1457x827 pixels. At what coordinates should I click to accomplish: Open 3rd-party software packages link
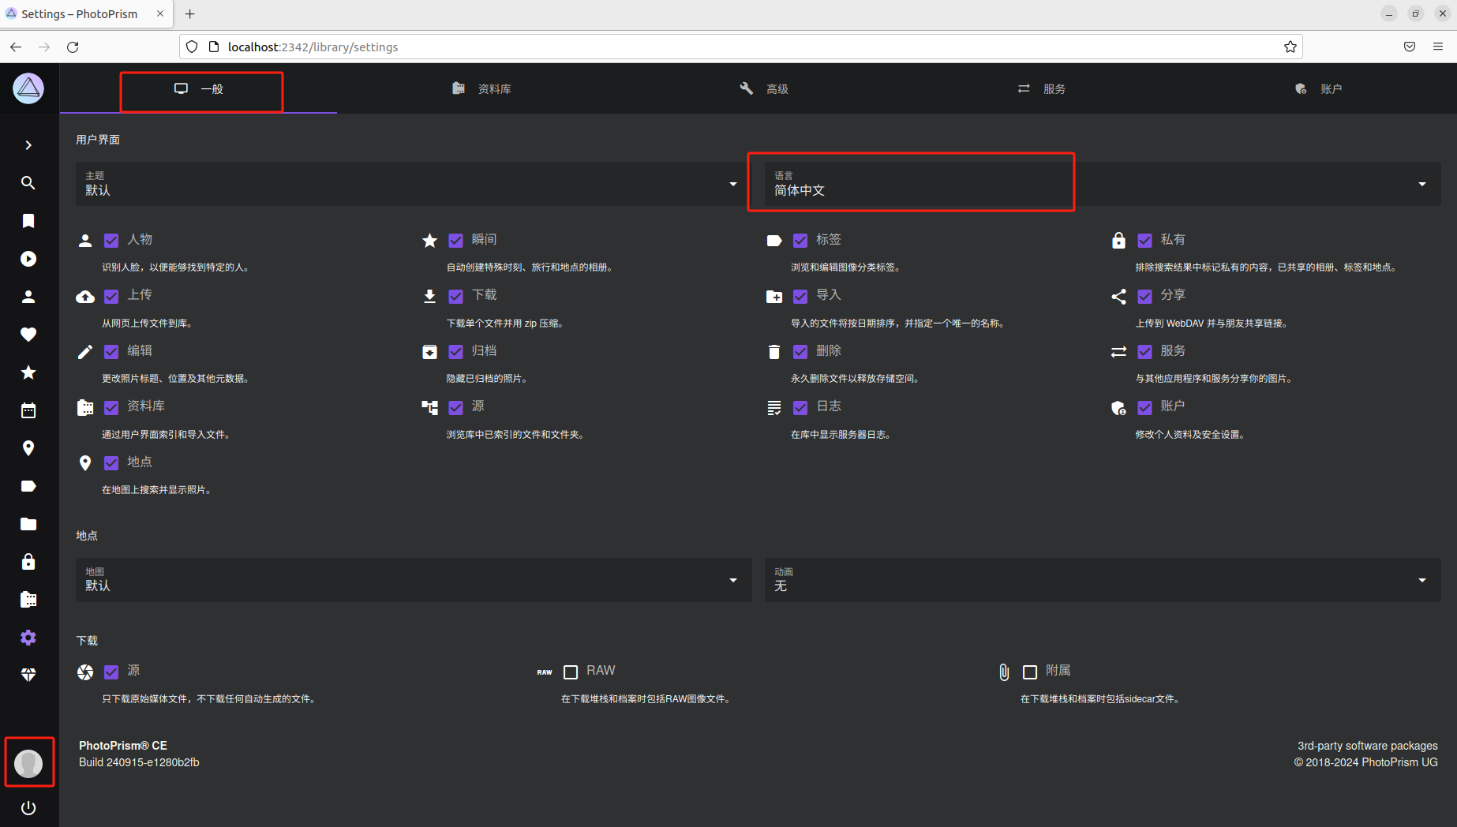1367,746
